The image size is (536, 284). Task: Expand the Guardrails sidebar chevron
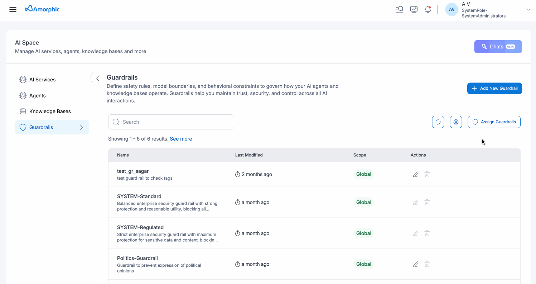(81, 127)
